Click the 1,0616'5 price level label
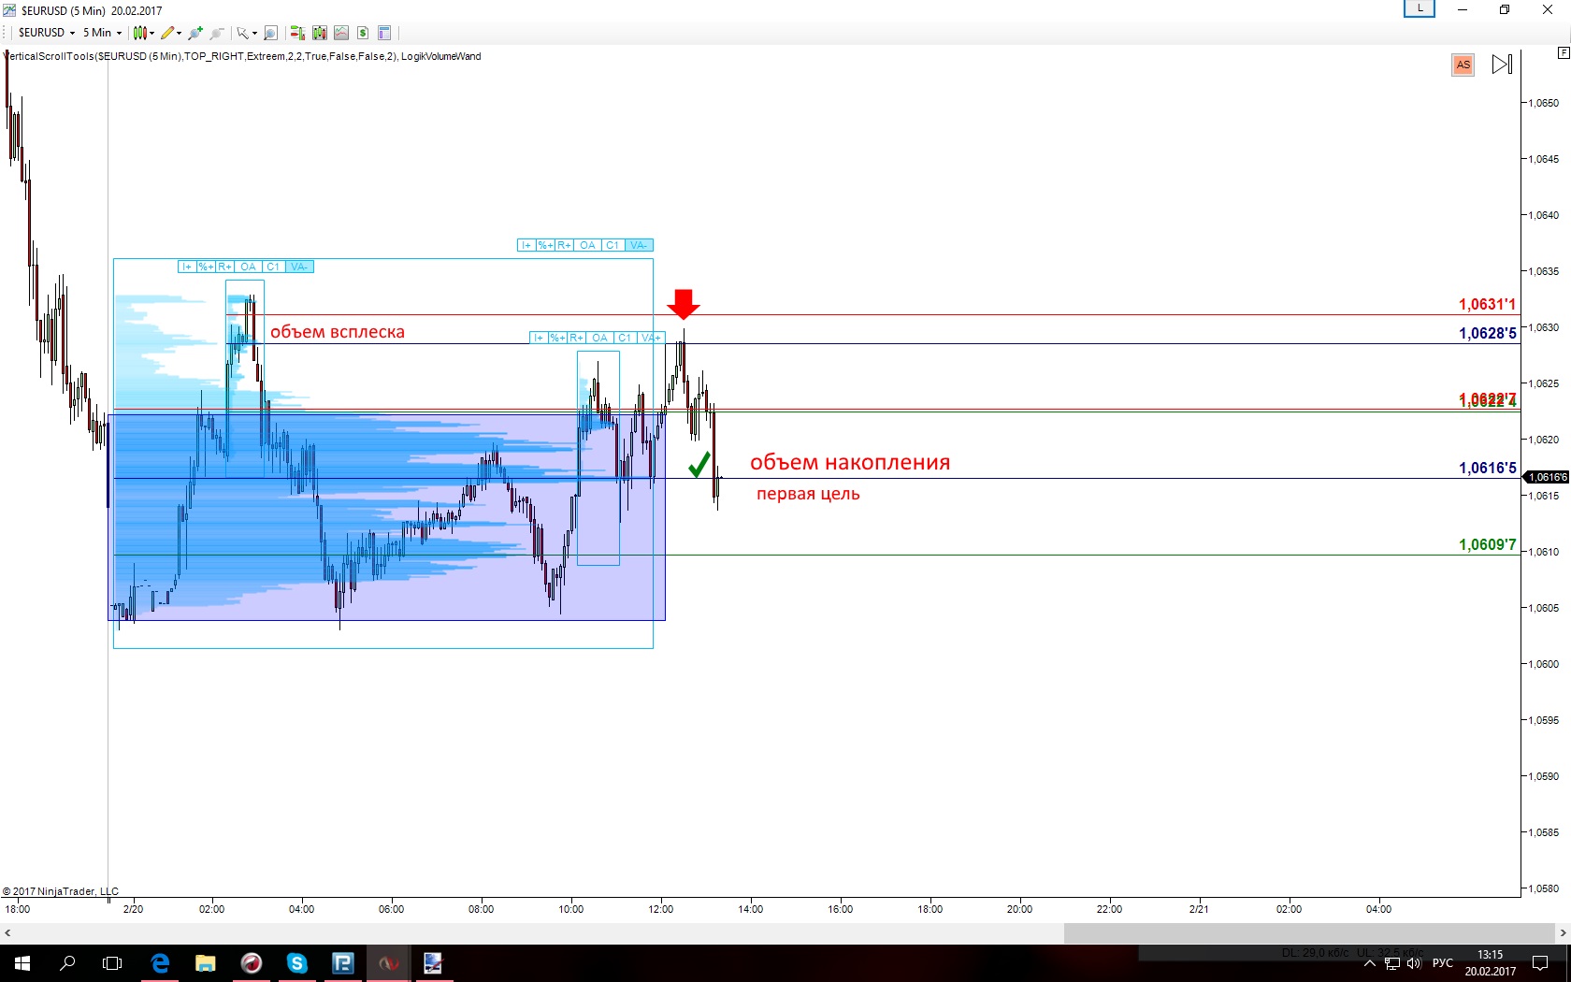This screenshot has width=1571, height=982. (1488, 468)
